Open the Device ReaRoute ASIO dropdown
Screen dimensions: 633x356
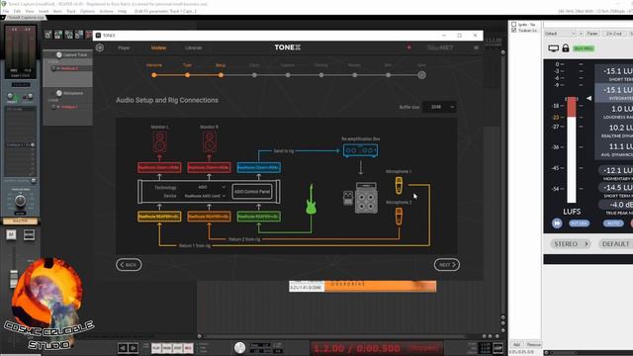coord(205,196)
